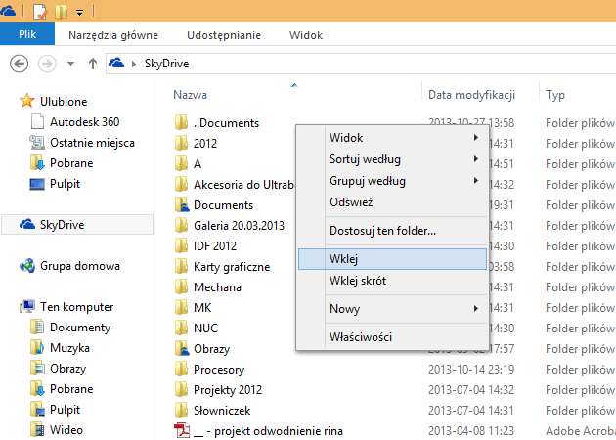Viewport: 616px width, 440px height.
Task: Click the Muzyka folder icon
Action: pyautogui.click(x=37, y=348)
